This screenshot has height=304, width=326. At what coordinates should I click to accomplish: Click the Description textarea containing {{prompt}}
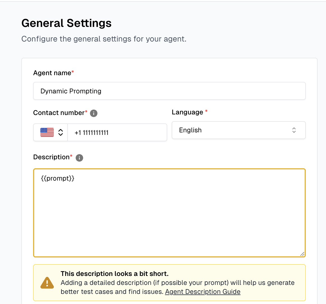coord(169,213)
